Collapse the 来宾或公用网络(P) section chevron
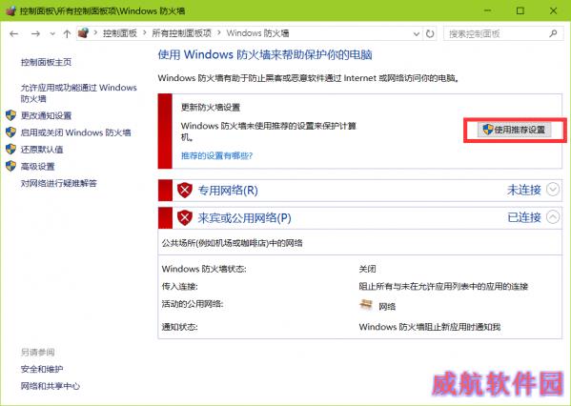571x406 pixels. [553, 217]
